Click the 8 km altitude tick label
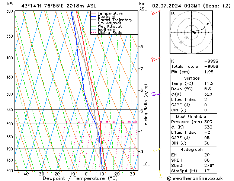 (x=142, y=47)
